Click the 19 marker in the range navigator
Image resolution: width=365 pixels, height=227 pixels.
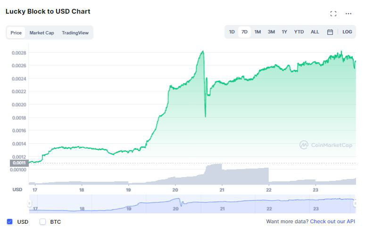coord(129,209)
